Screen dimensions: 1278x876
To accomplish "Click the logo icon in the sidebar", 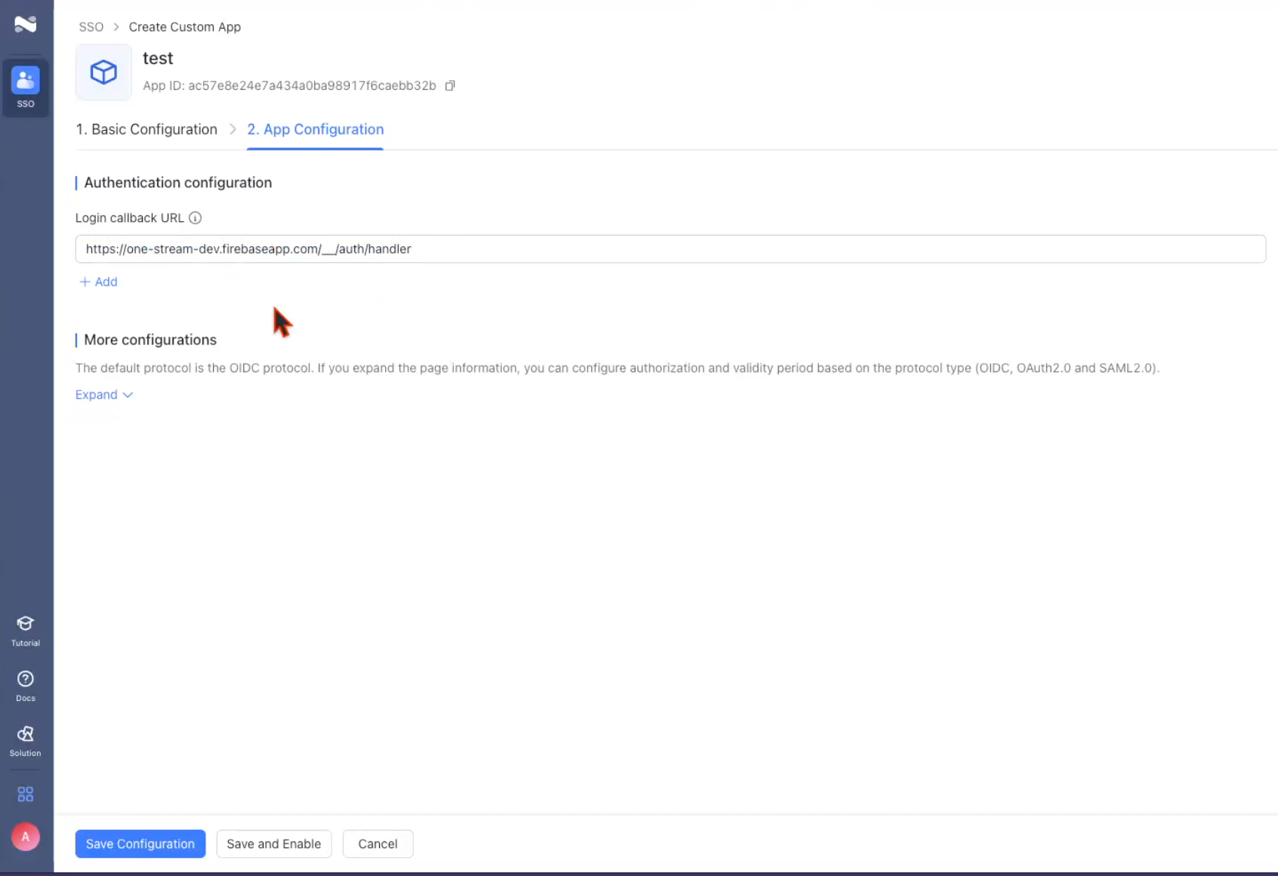I will click(x=26, y=24).
